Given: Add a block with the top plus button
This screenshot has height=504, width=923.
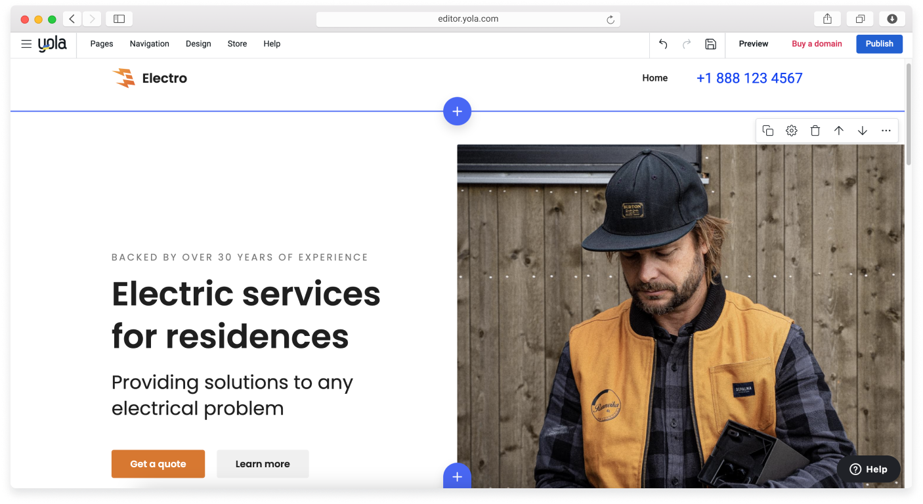Looking at the screenshot, I should [x=457, y=112].
